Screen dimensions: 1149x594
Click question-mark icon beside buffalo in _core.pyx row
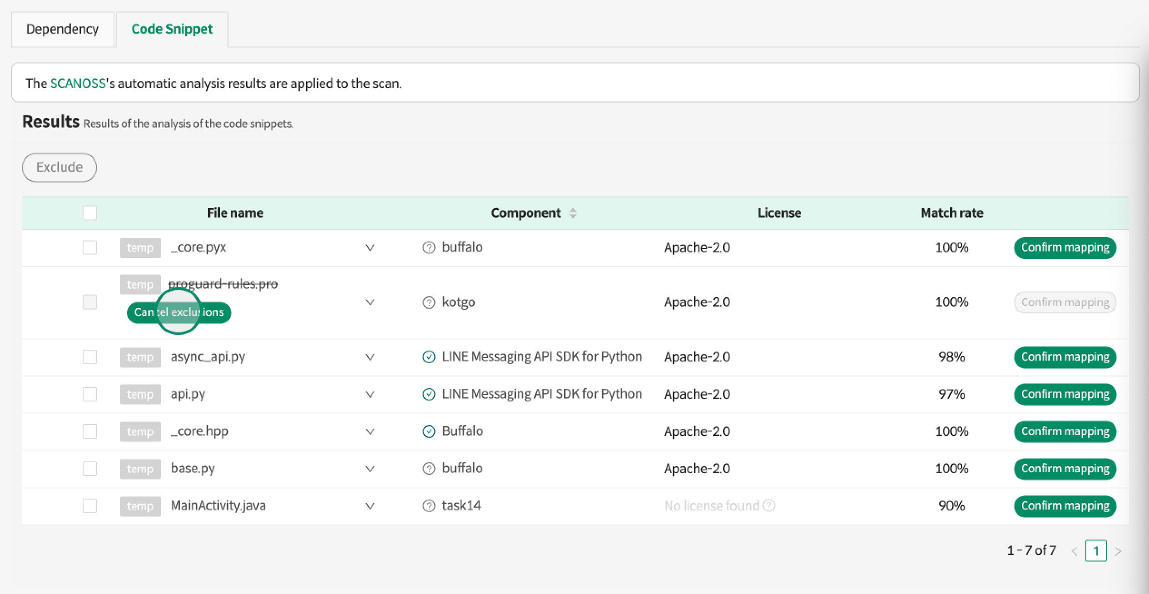click(x=429, y=247)
